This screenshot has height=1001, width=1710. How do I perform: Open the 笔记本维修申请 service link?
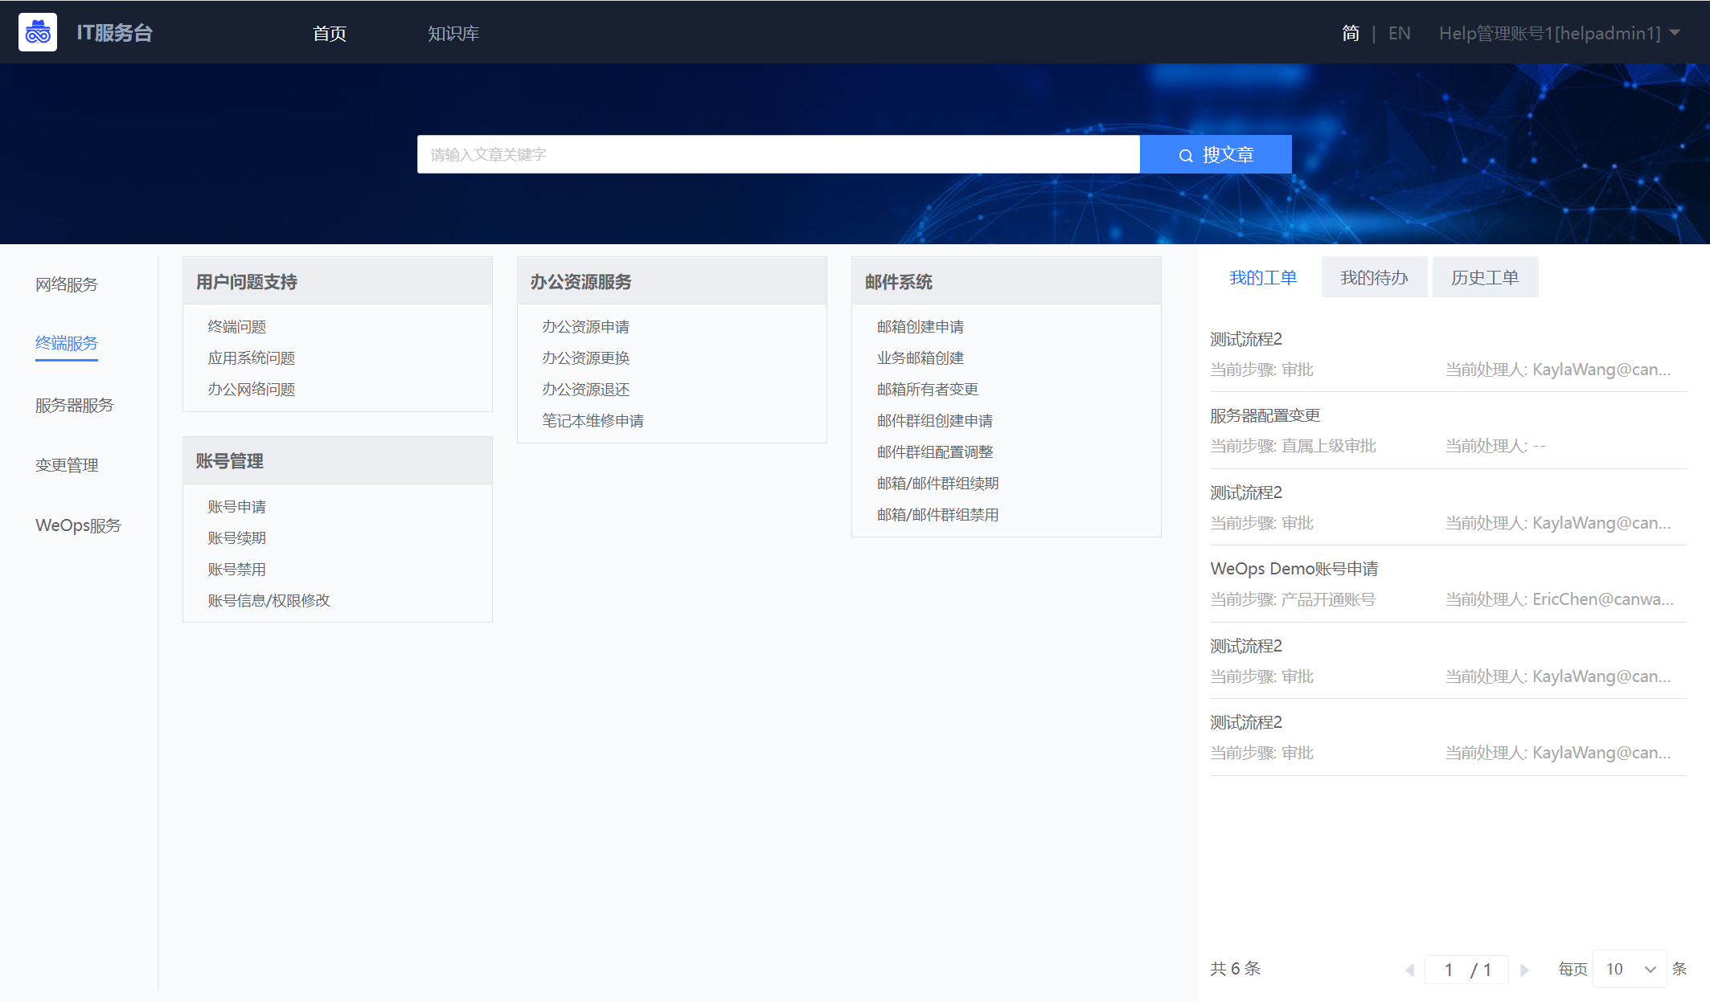click(593, 420)
